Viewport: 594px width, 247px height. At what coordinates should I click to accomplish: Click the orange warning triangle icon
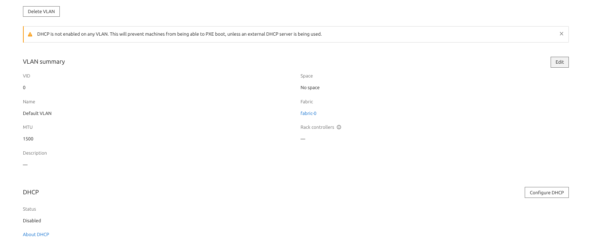pos(30,34)
